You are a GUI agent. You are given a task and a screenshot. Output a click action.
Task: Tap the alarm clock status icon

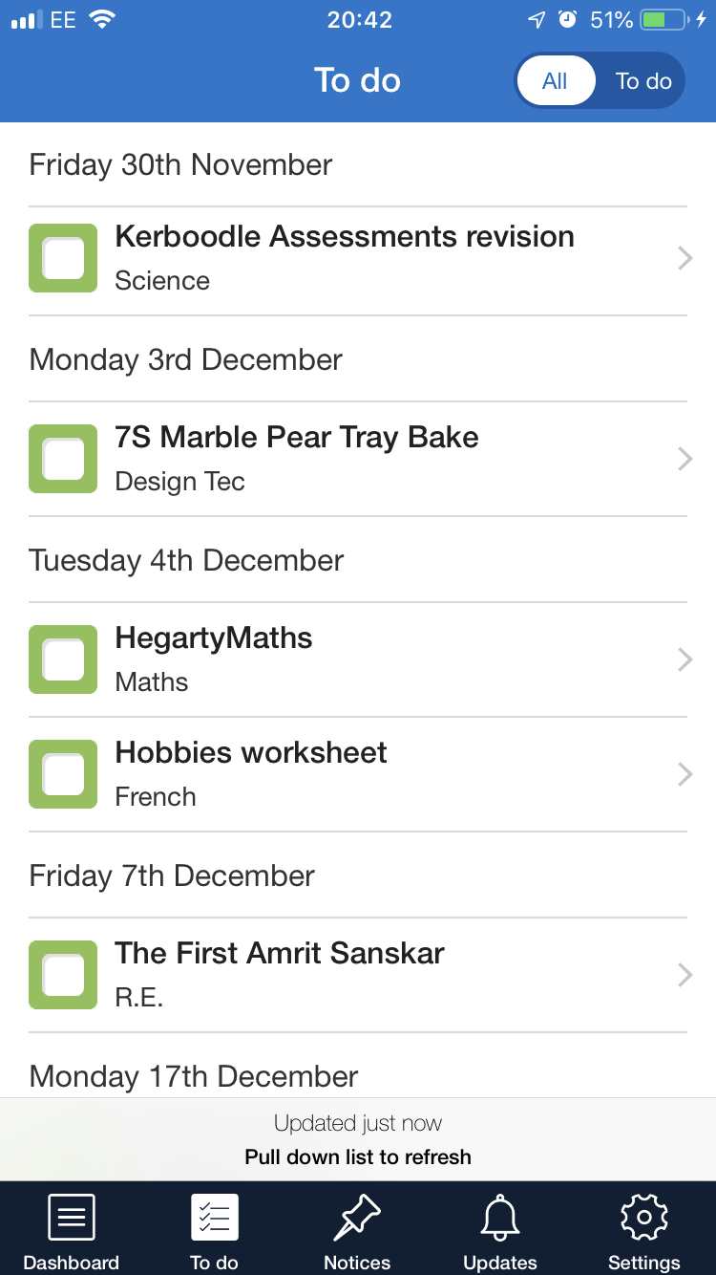(x=567, y=20)
